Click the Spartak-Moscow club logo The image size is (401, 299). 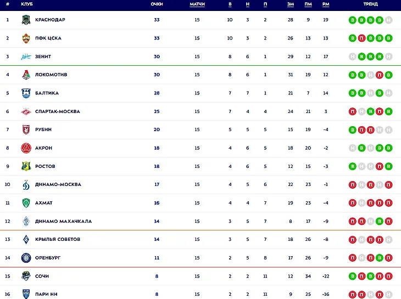click(x=26, y=111)
